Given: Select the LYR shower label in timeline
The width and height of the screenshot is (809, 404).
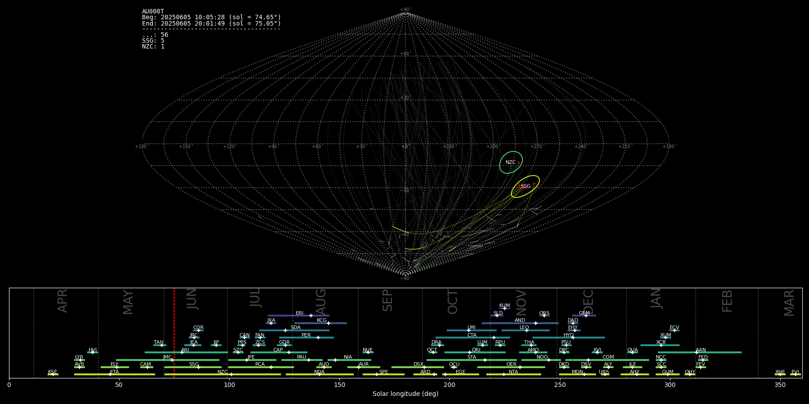Looking at the screenshot, I should coord(79,357).
